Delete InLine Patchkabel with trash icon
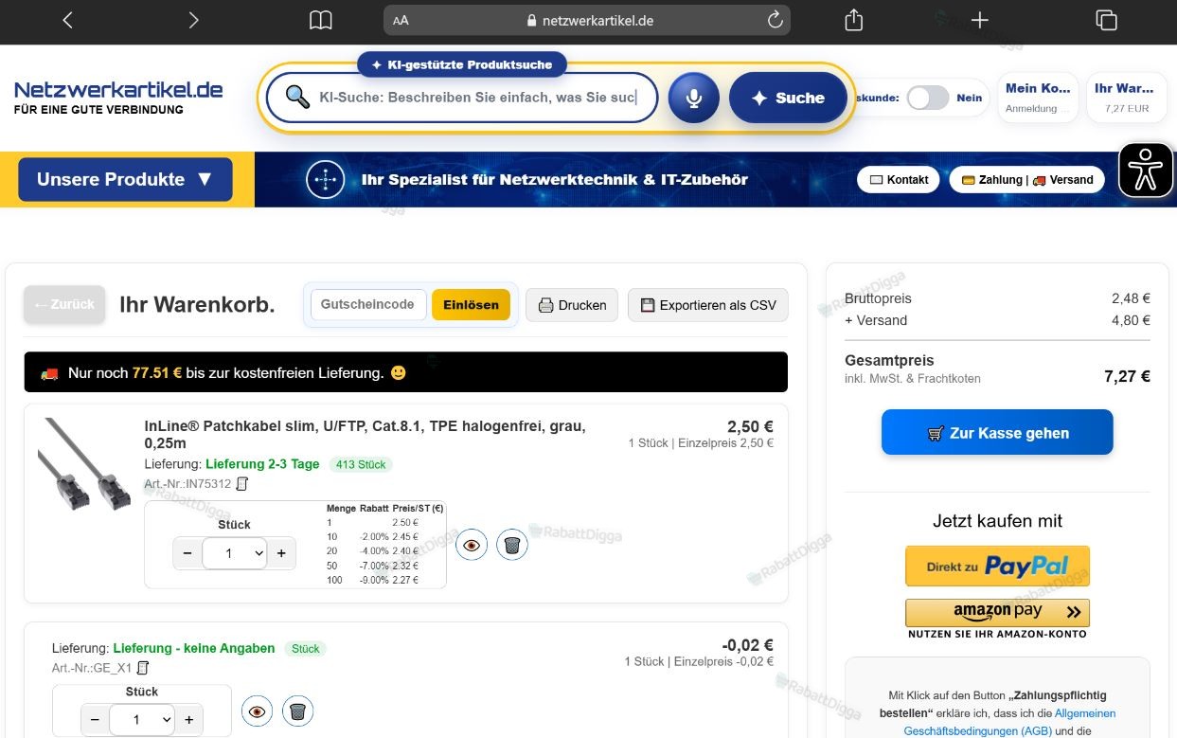The image size is (1177, 738). tap(511, 544)
